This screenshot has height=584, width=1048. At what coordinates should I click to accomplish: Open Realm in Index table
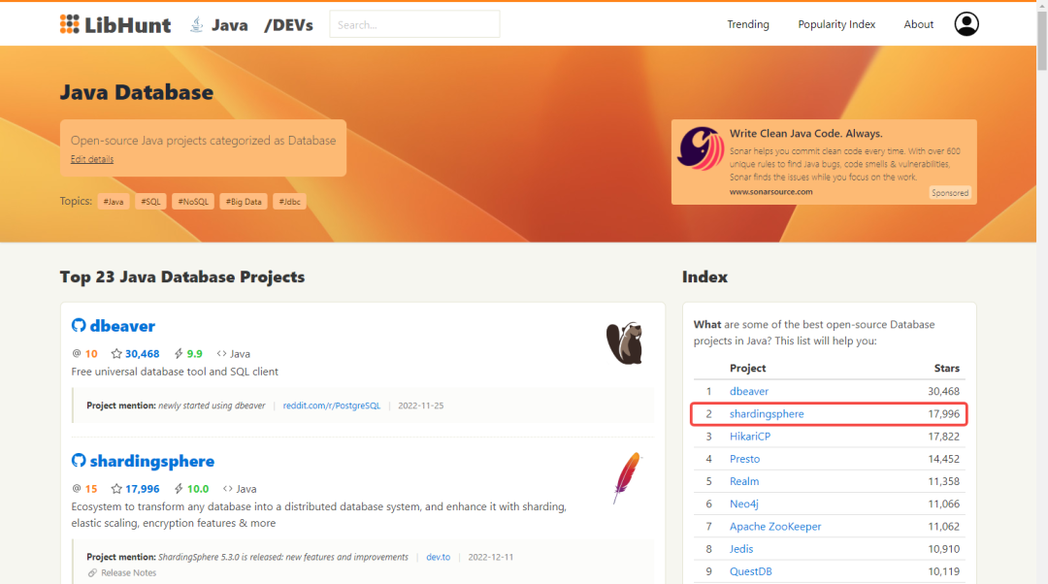(x=744, y=481)
